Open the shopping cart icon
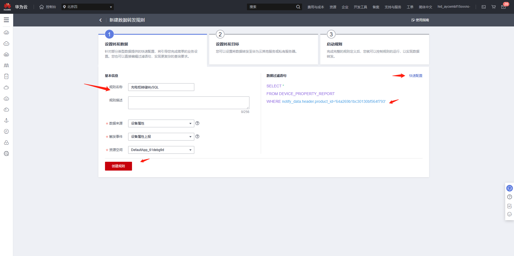This screenshot has width=514, height=256. [494, 7]
